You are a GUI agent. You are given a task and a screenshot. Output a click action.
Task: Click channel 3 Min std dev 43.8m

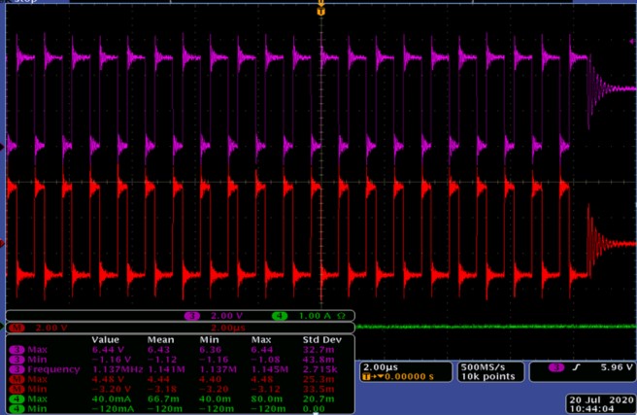coord(318,360)
